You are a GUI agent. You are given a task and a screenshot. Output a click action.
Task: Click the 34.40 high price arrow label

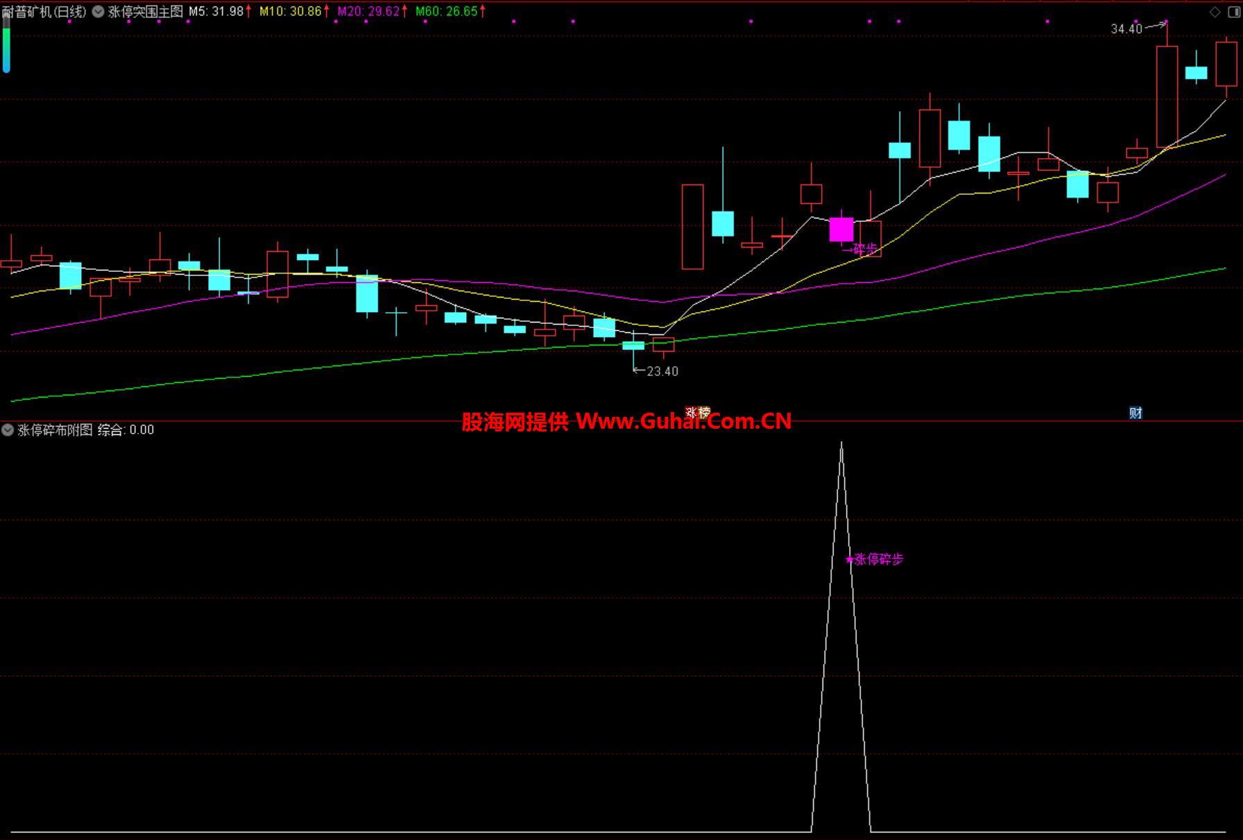[1126, 28]
